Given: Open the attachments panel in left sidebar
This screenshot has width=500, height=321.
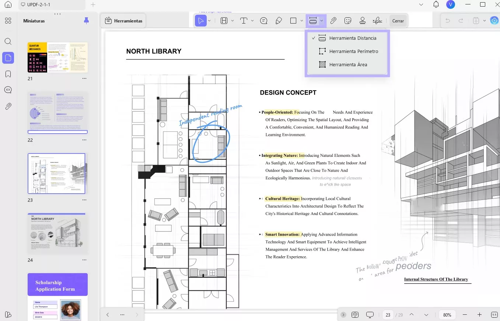Looking at the screenshot, I should pyautogui.click(x=8, y=106).
